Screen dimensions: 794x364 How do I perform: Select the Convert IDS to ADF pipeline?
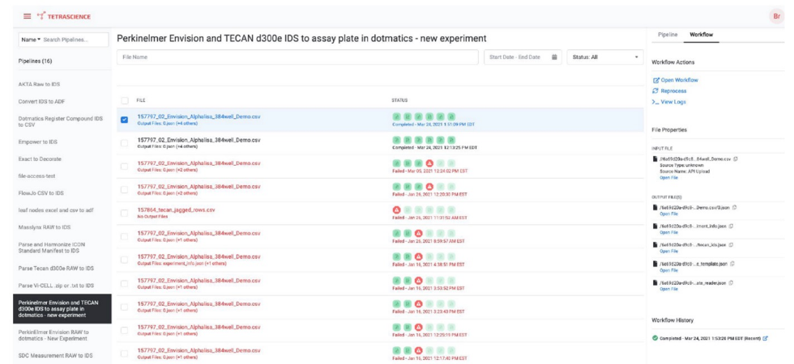click(x=41, y=101)
